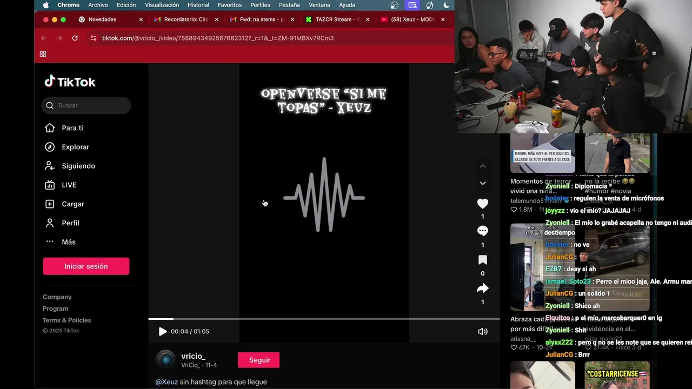The width and height of the screenshot is (692, 389).
Task: Close the TAZCR Stream tab
Action: [x=368, y=19]
